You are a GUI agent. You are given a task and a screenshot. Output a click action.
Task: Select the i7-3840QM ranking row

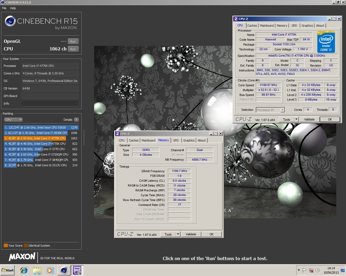point(41,160)
